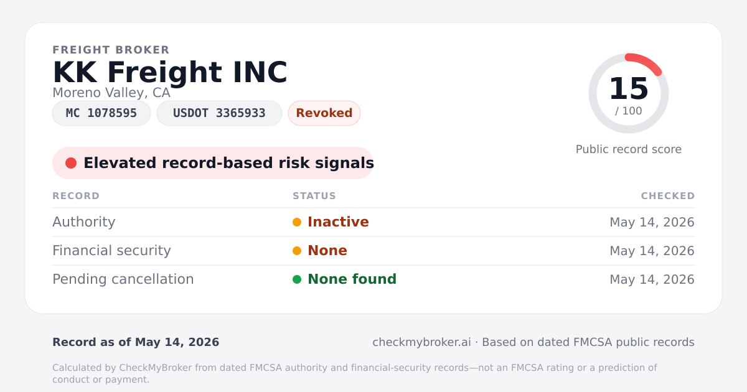Select the USDOT 3365933 badge
The width and height of the screenshot is (747, 392).
(219, 113)
